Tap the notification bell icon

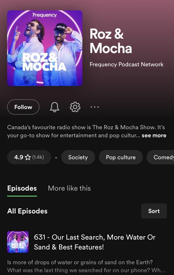pyautogui.click(x=55, y=107)
